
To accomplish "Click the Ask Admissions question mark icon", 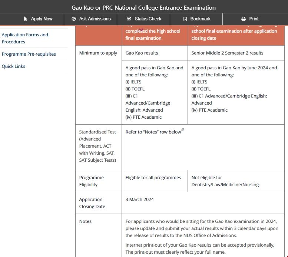I will [73, 19].
